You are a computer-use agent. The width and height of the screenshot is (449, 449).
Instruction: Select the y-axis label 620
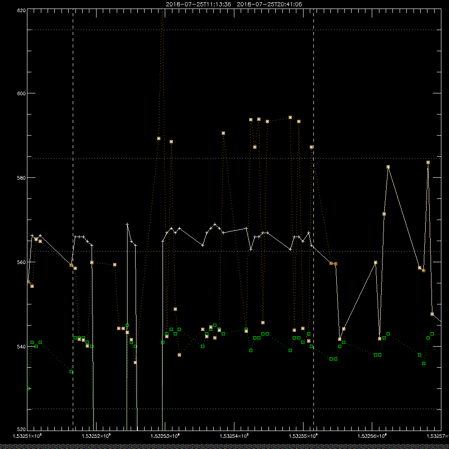(x=22, y=10)
